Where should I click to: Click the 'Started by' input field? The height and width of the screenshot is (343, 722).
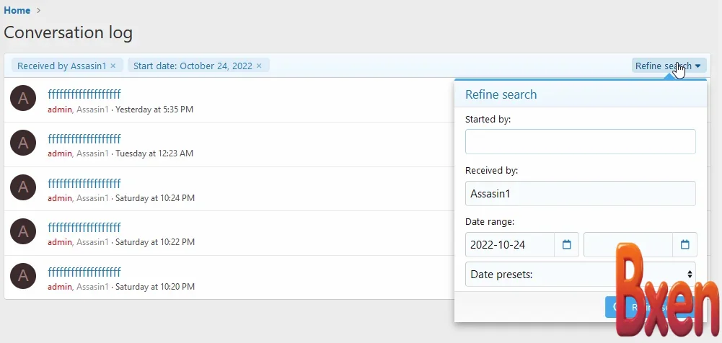[580, 141]
